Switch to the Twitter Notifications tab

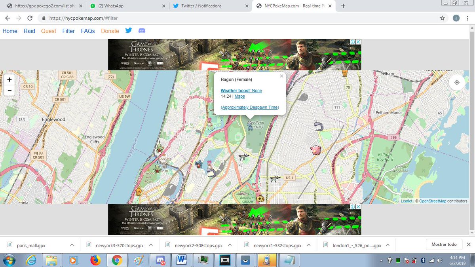tap(210, 6)
